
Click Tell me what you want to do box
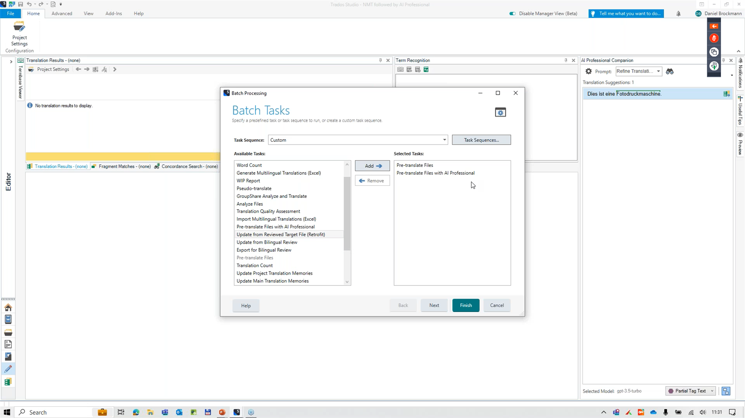(x=626, y=14)
